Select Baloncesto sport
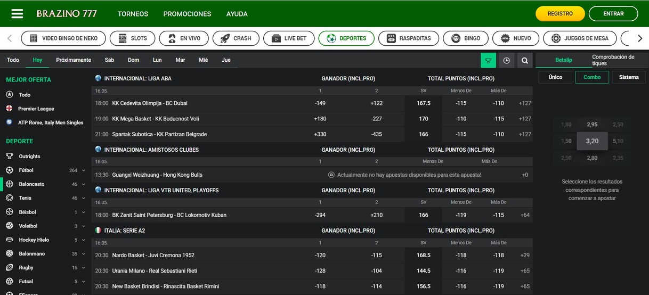Viewport: 649px width, 295px height. pyautogui.click(x=31, y=184)
